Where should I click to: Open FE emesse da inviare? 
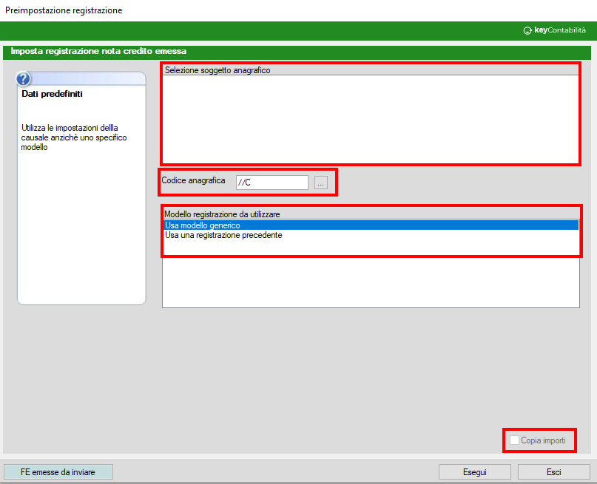click(58, 472)
